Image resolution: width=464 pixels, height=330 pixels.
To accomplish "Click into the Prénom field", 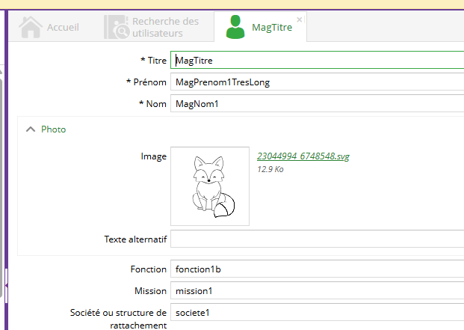I will pos(317,82).
